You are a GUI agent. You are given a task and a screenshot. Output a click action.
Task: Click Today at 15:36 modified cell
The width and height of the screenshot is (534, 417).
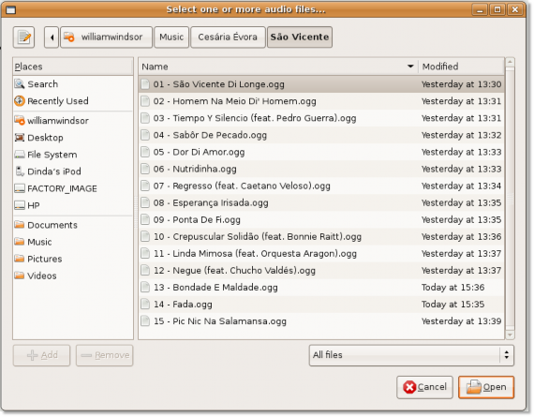tap(452, 287)
